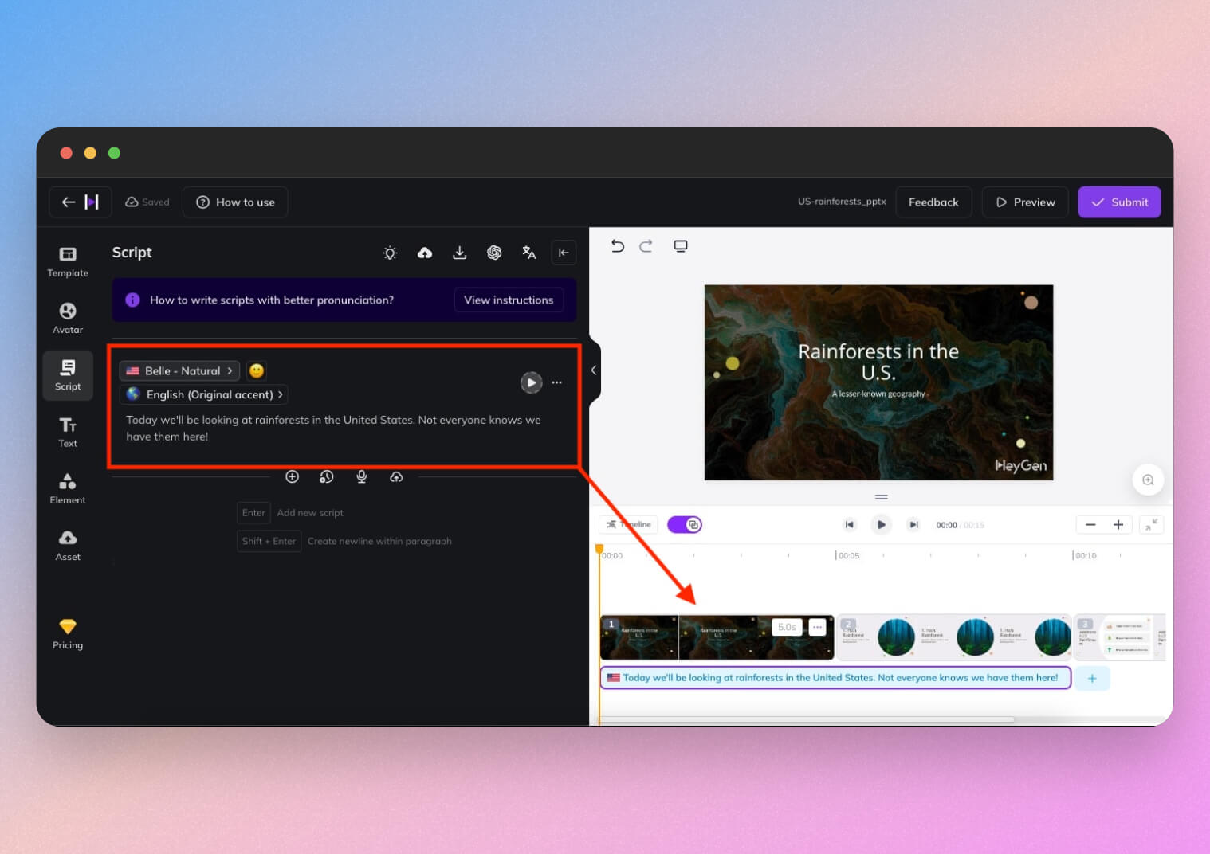
Task: Click the minus zoom-out control in the timeline
Action: 1090,524
